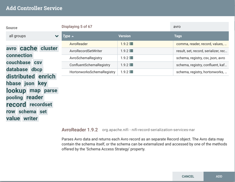Filter by the 'lookup' tag
235x182 pixels.
pos(16,90)
